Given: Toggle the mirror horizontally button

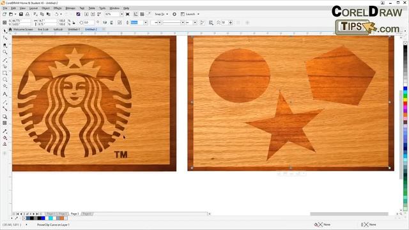Looking at the screenshot, I should [x=105, y=23].
